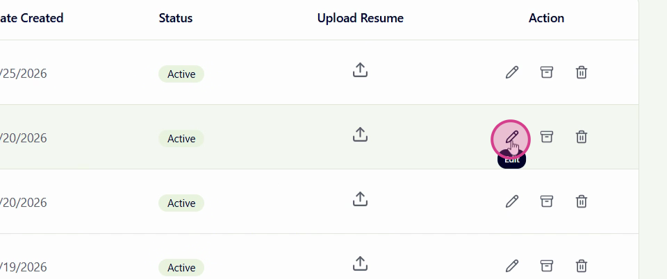Click the Date Created column header
This screenshot has height=279, width=667.
(x=32, y=18)
